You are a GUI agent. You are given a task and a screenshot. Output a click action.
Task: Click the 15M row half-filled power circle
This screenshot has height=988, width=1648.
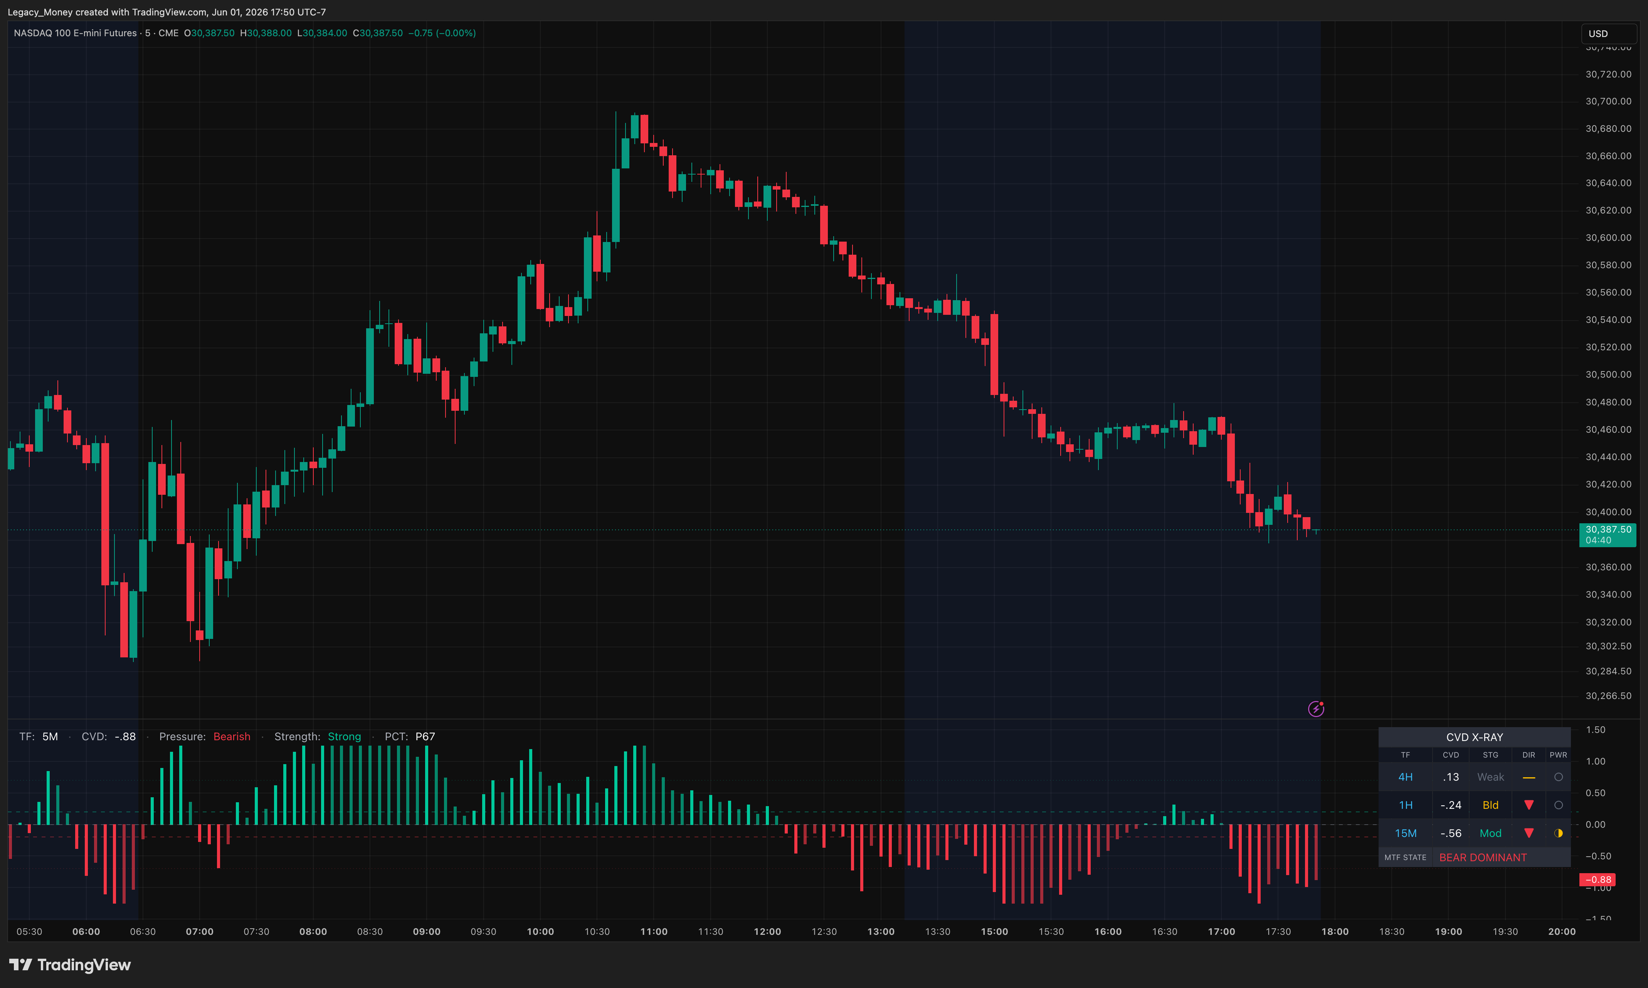pyautogui.click(x=1558, y=833)
